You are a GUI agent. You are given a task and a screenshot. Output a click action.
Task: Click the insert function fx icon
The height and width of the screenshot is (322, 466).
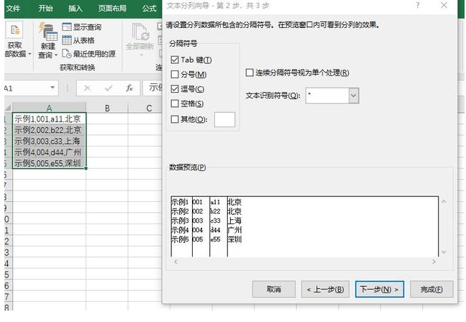point(129,88)
